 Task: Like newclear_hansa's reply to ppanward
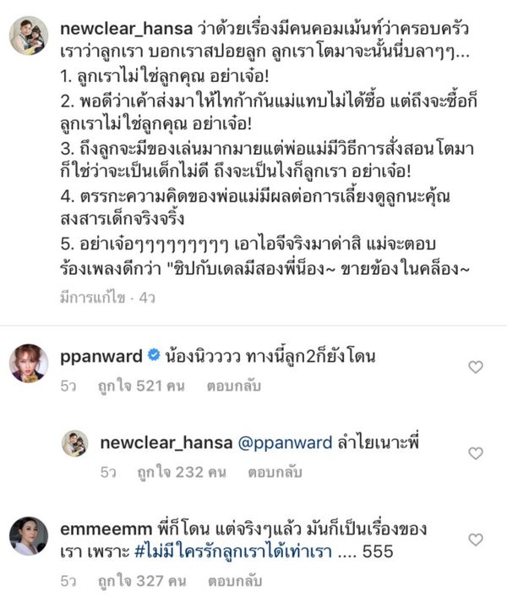point(476,453)
